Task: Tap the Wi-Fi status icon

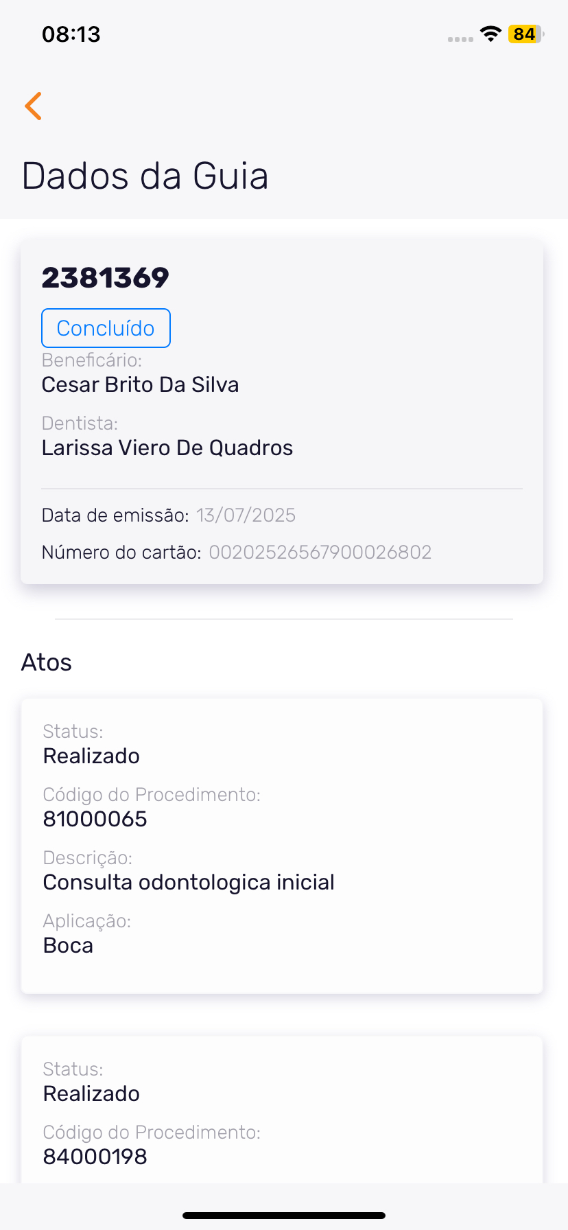Action: coord(490,34)
